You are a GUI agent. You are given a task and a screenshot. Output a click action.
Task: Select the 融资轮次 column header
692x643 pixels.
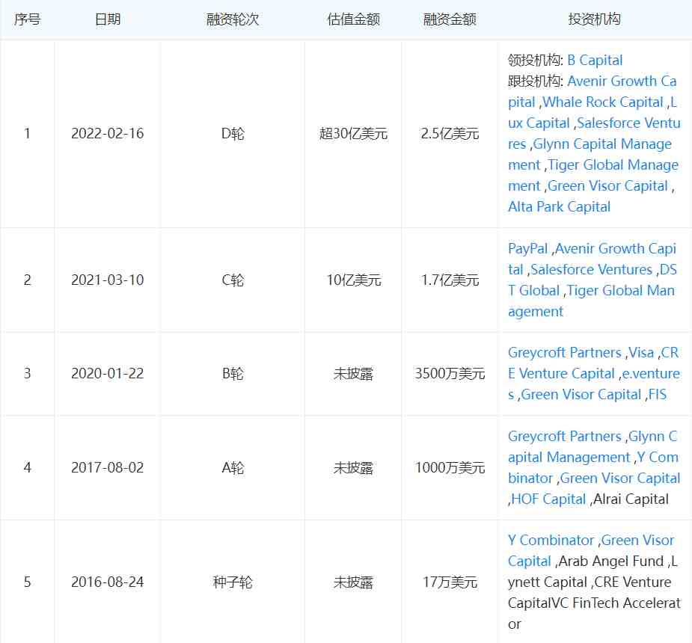[233, 19]
